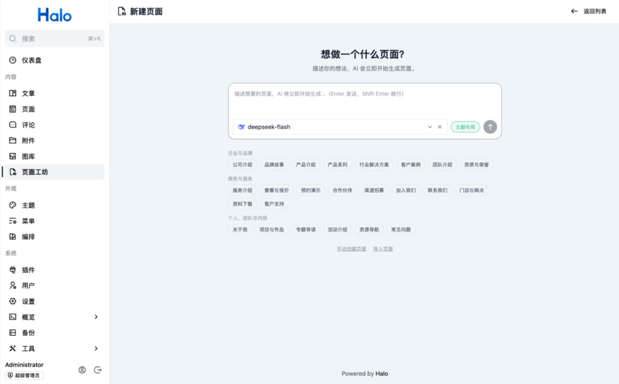The image size is (619, 384).
Task: Click 返回列表 back arrow
Action: (574, 11)
